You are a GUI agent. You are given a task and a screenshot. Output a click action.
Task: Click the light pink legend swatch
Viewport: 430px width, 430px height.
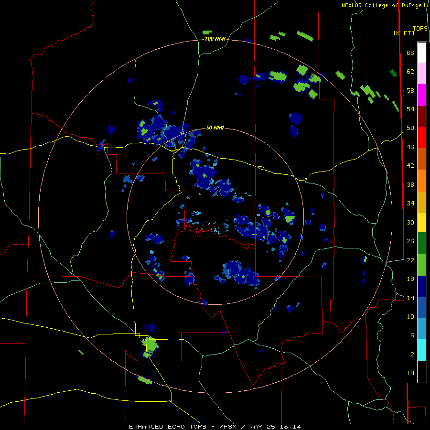[x=422, y=74]
